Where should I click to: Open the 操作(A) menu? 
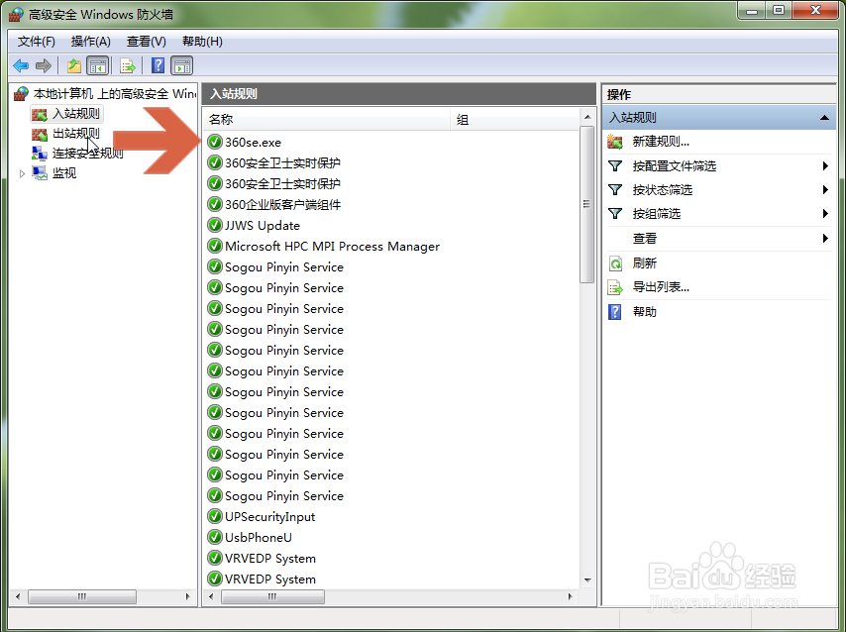point(91,42)
